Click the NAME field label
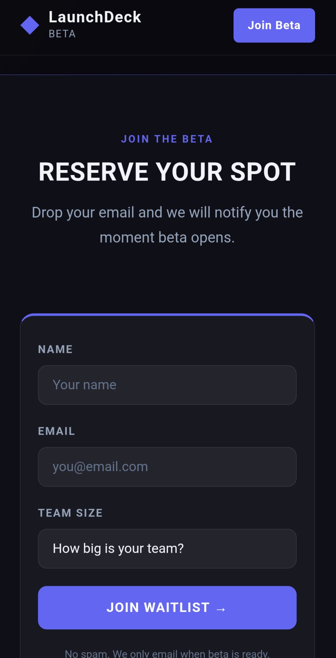The height and width of the screenshot is (658, 336). [x=55, y=349]
